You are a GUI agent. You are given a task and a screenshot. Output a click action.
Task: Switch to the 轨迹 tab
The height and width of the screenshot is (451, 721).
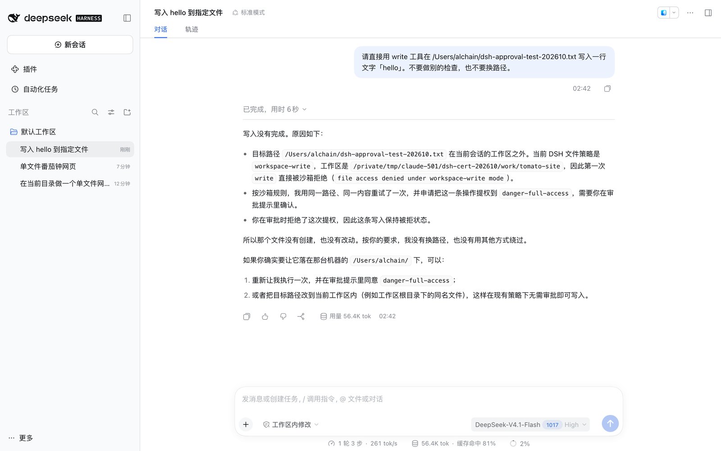tap(192, 29)
